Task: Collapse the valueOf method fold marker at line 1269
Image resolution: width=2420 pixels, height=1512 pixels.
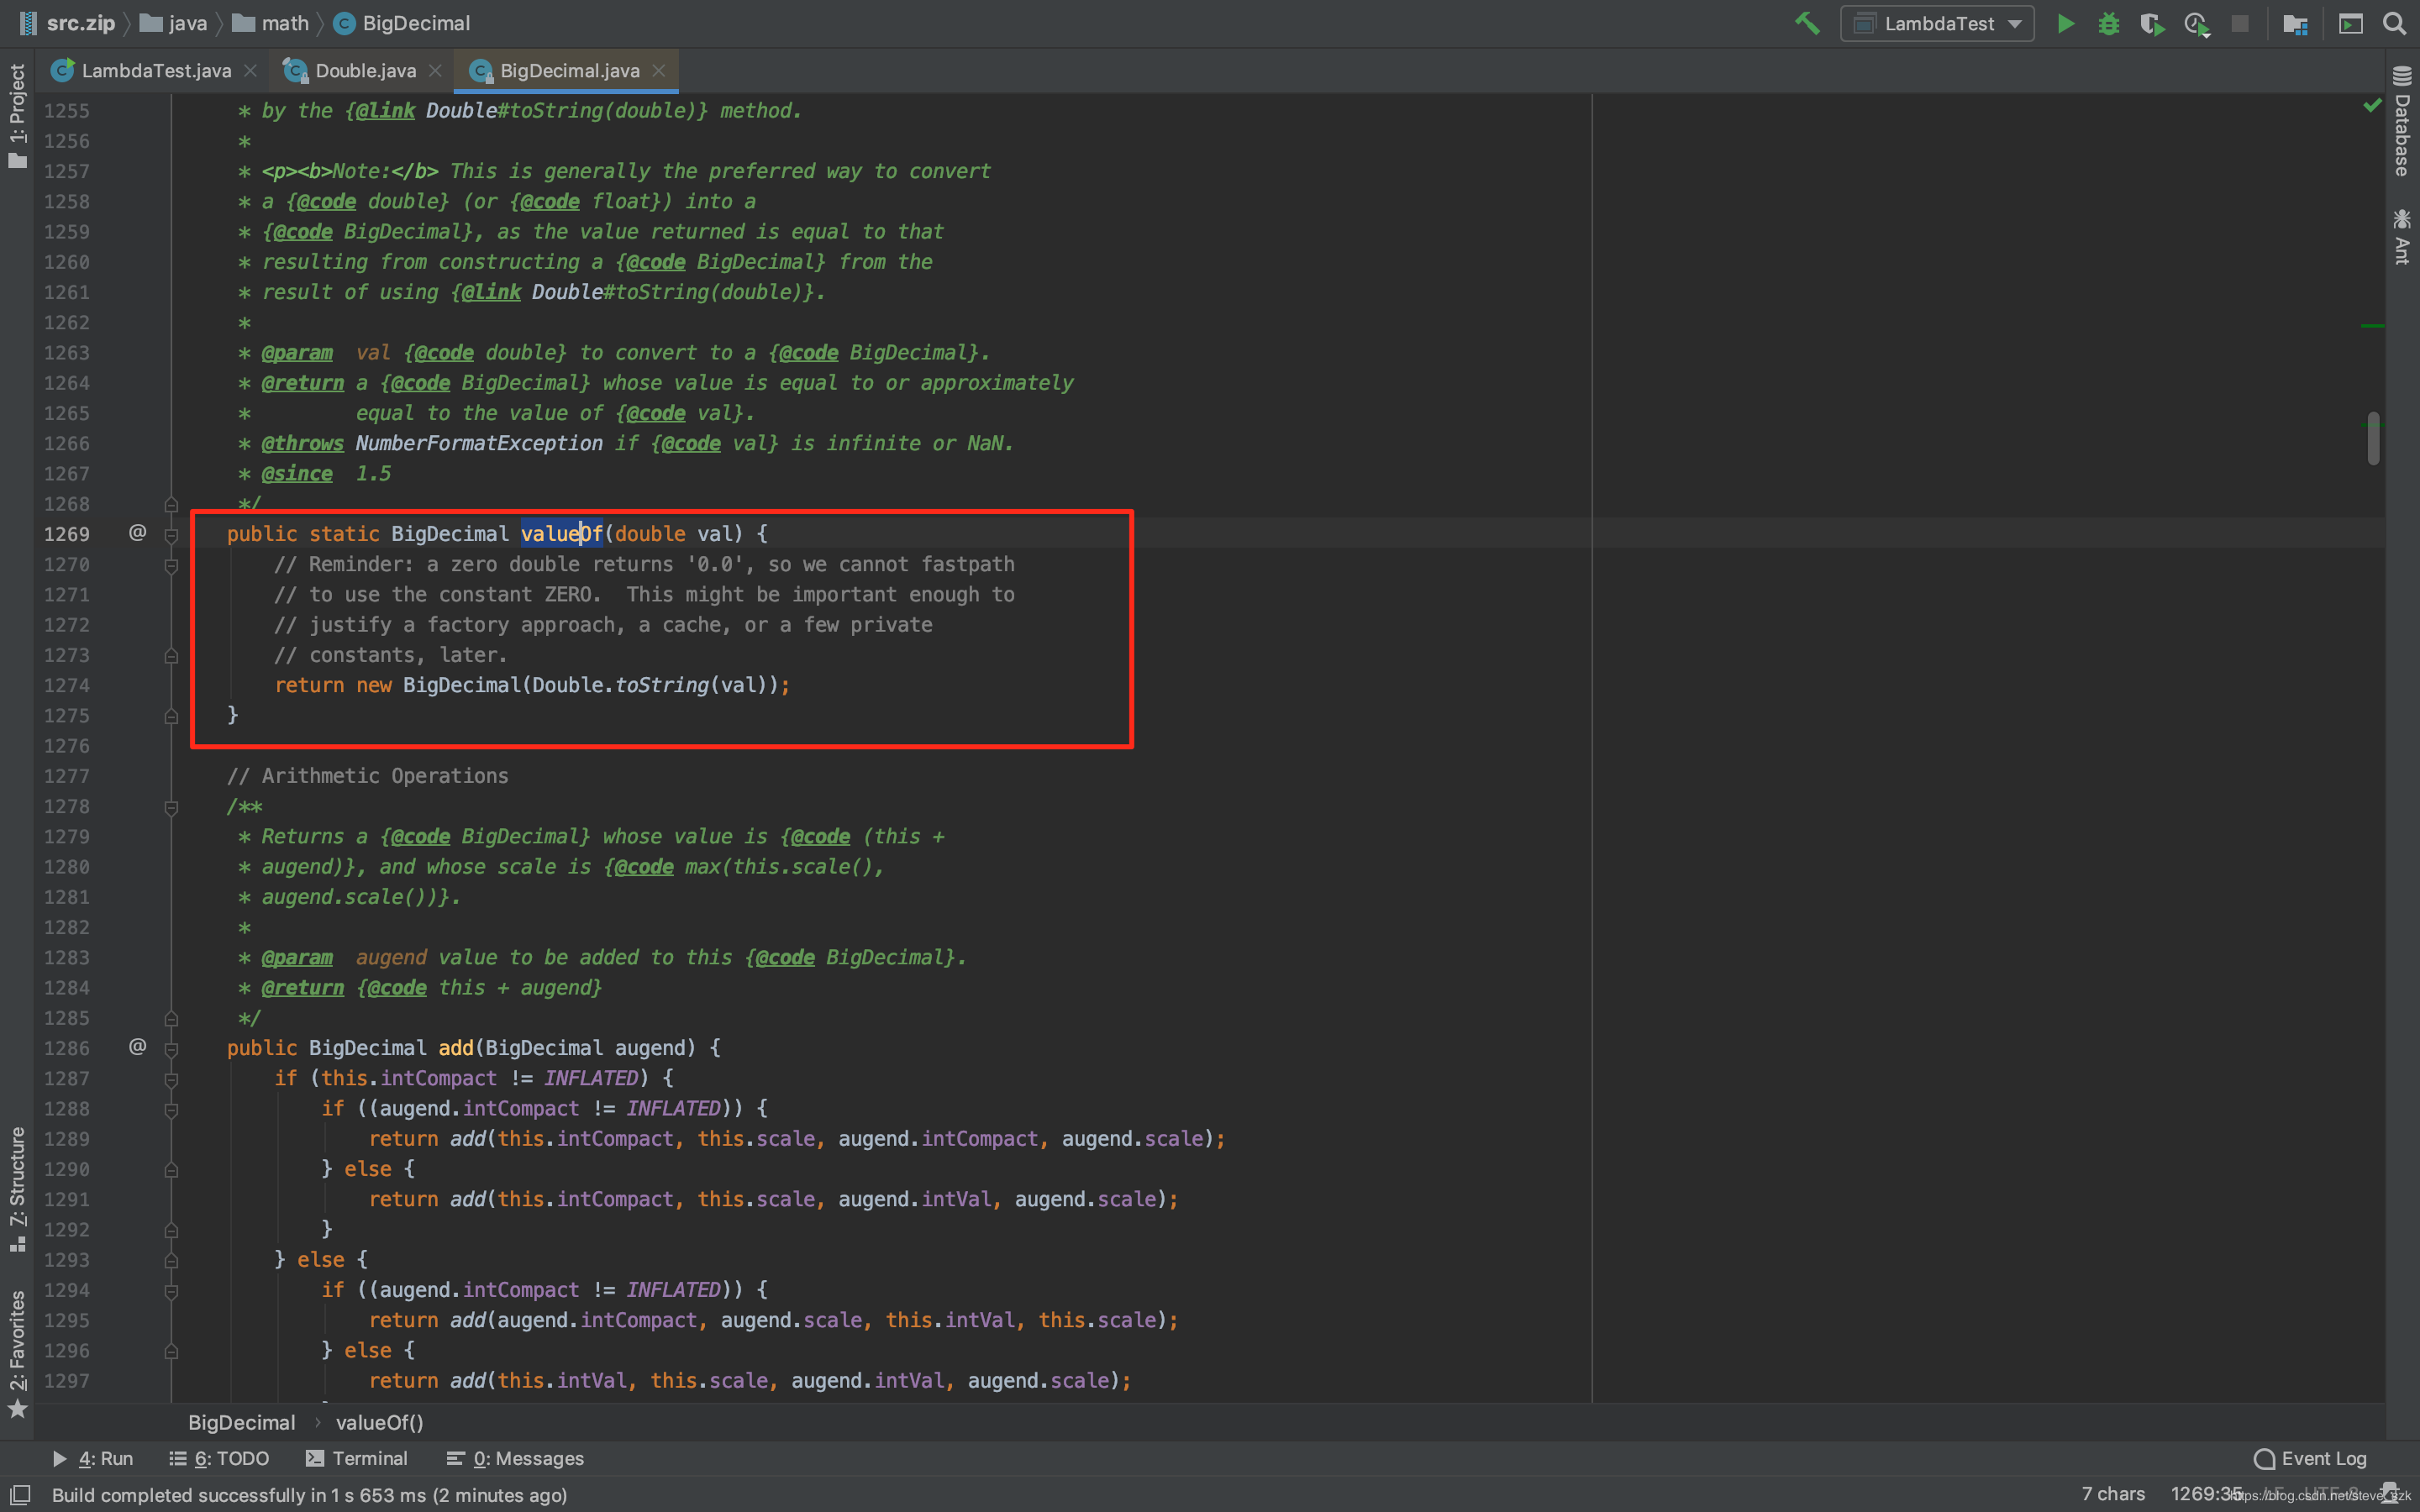Action: pos(171,535)
